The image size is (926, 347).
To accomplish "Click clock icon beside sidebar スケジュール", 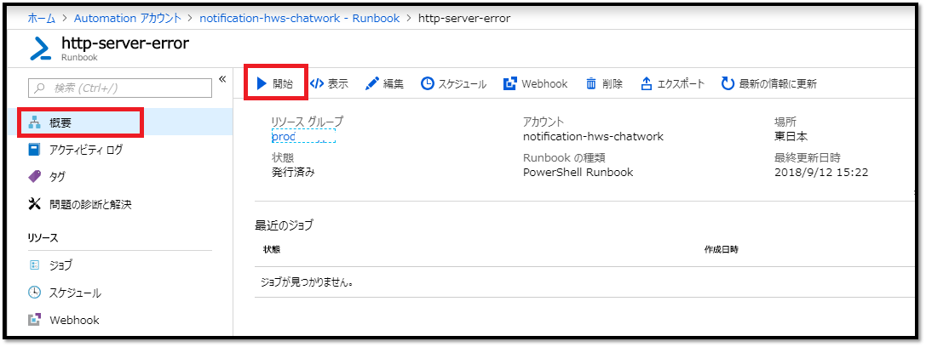I will 34,293.
